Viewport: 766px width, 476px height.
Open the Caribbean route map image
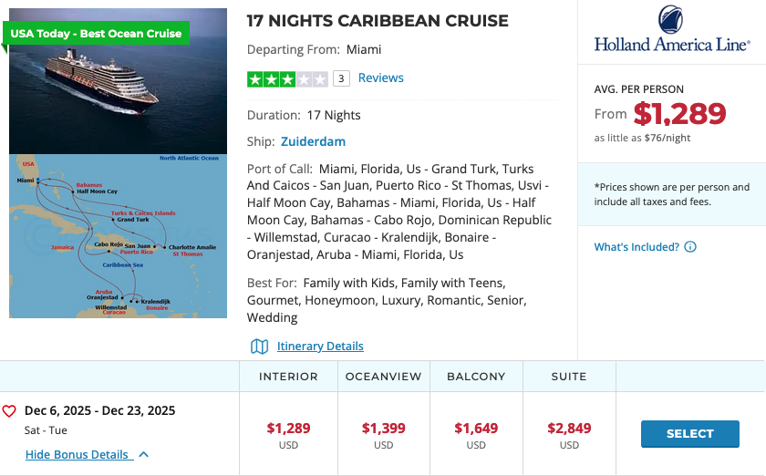[119, 235]
